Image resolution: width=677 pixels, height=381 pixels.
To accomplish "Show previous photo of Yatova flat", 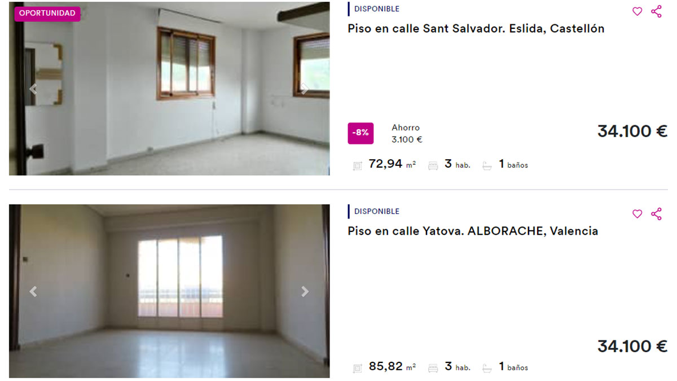I will pyautogui.click(x=33, y=291).
